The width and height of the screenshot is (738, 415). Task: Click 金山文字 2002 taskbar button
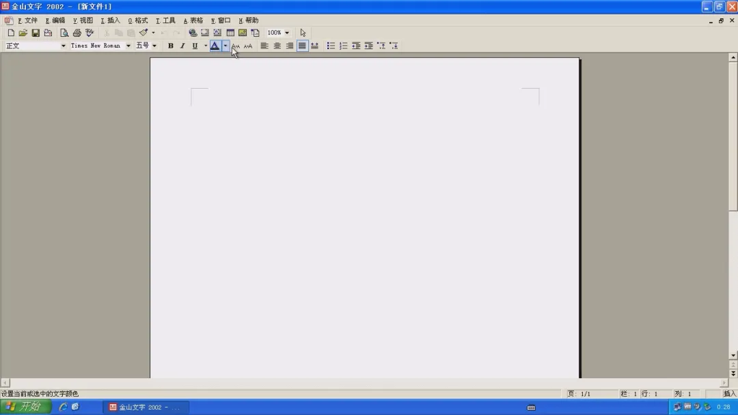point(146,407)
